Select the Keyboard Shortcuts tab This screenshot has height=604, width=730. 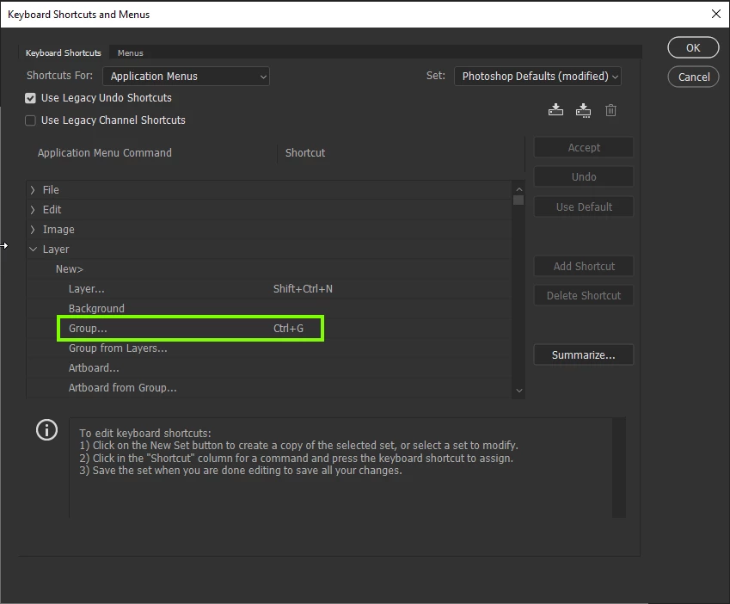tap(64, 53)
